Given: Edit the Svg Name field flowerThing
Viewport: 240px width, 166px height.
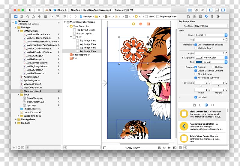Looking at the screenshot, I should click(211, 26).
